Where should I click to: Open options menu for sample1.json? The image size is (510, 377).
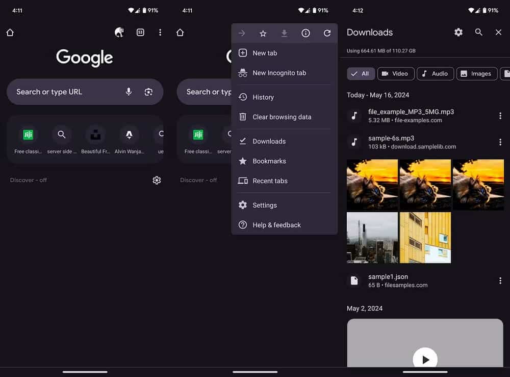(x=500, y=280)
